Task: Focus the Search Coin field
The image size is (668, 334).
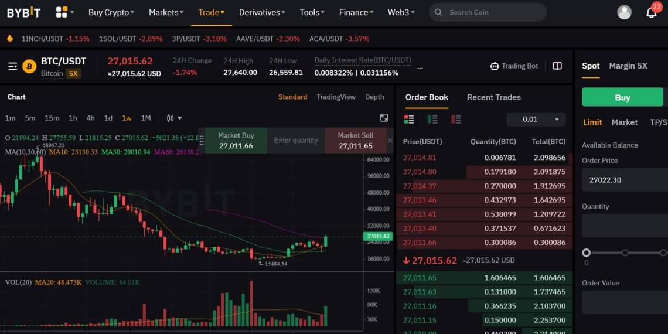Action: pos(488,12)
